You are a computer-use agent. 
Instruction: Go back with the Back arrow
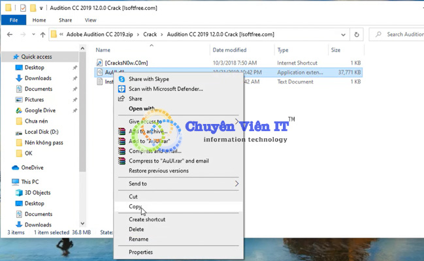10,35
